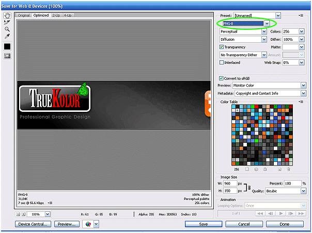Image resolution: width=312 pixels, height=233 pixels.
Task: Click the Preview button
Action: pyautogui.click(x=67, y=224)
